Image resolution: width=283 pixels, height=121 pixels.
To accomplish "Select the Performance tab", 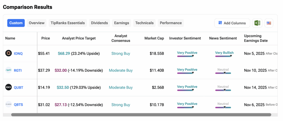I will click(171, 23).
